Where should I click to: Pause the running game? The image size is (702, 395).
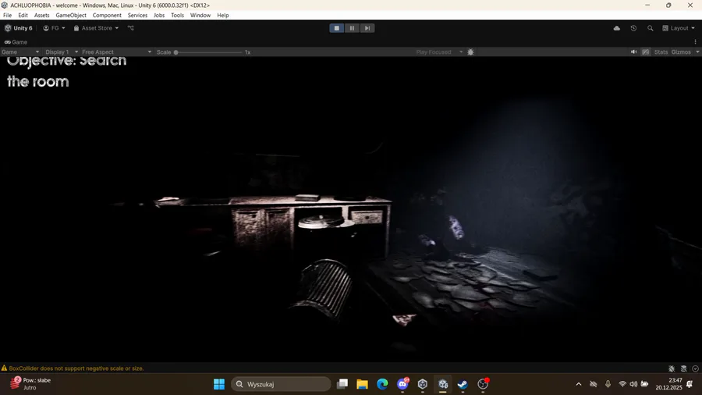(352, 28)
